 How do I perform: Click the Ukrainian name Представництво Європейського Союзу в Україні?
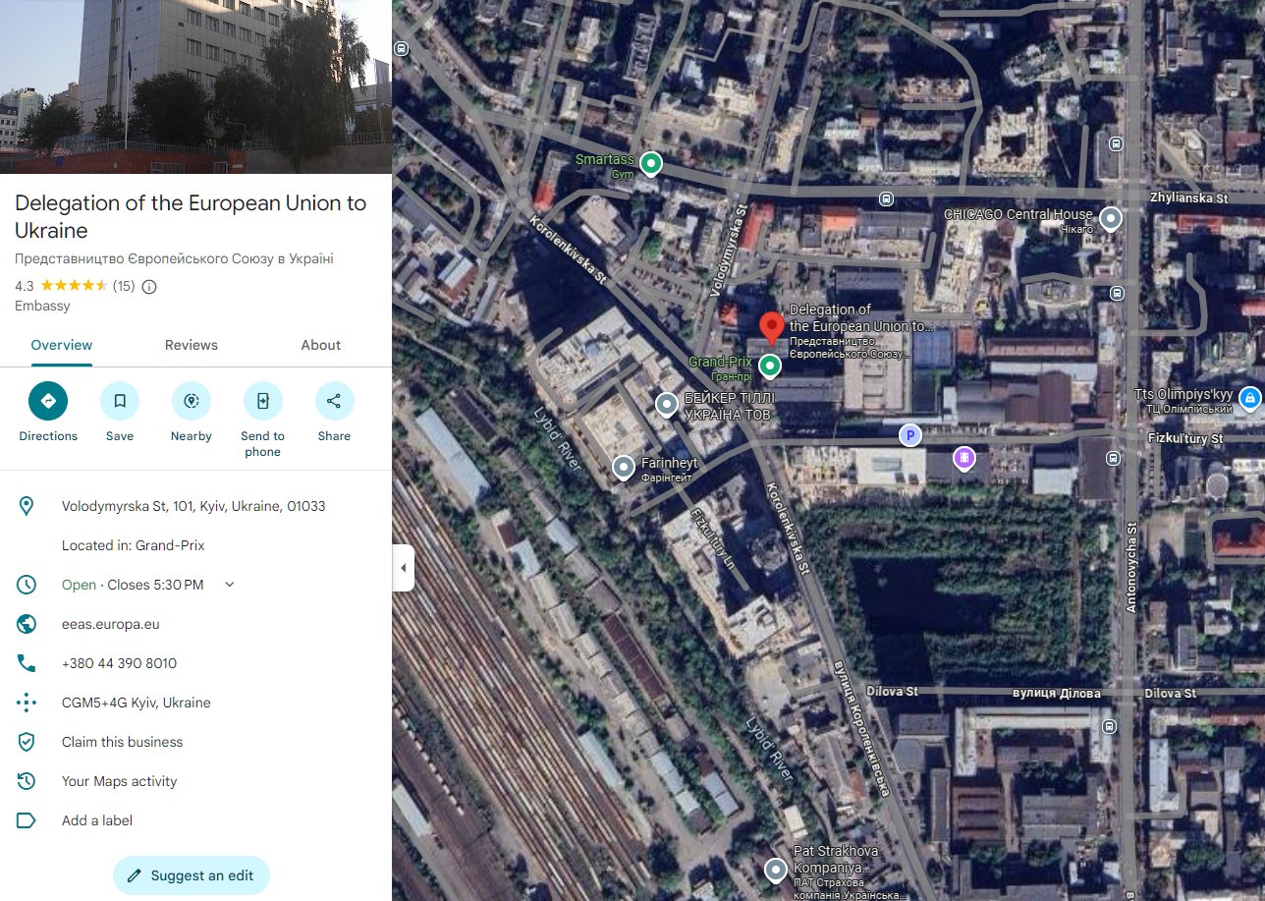click(x=174, y=259)
